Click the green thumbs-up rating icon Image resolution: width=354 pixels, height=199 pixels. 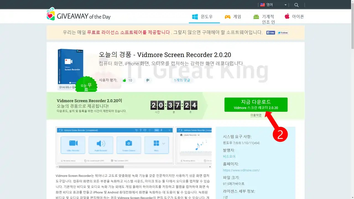[x=124, y=80]
